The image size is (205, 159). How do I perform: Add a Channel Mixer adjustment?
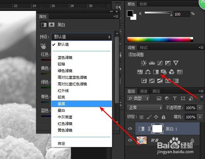[x=171, y=72]
